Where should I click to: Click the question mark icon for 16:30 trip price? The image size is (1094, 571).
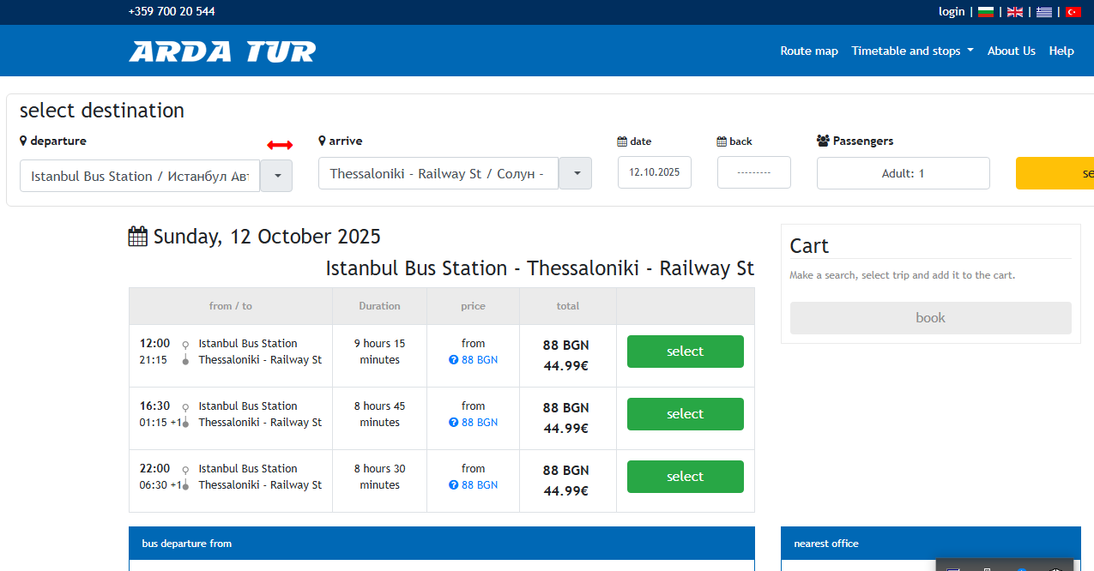454,423
